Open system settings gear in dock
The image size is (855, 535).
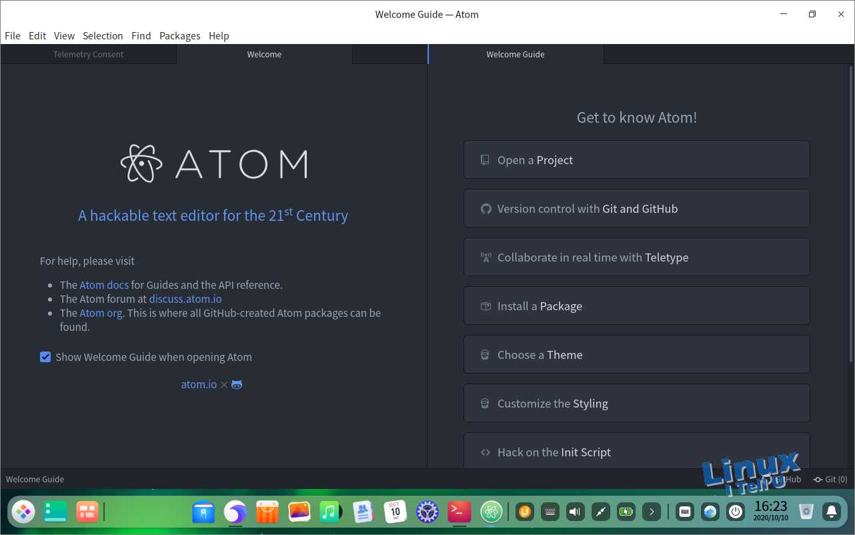(x=427, y=512)
